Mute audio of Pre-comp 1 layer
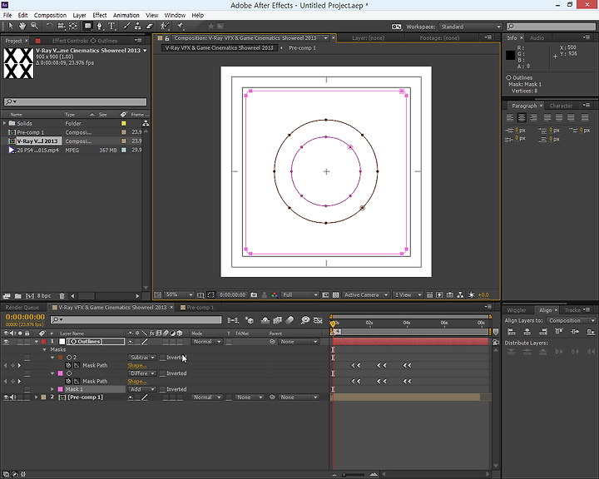 (13, 398)
